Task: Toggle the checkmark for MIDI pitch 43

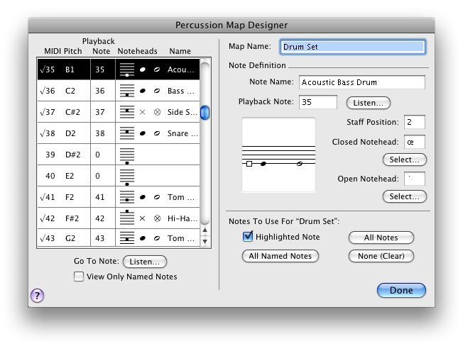Action: point(42,238)
